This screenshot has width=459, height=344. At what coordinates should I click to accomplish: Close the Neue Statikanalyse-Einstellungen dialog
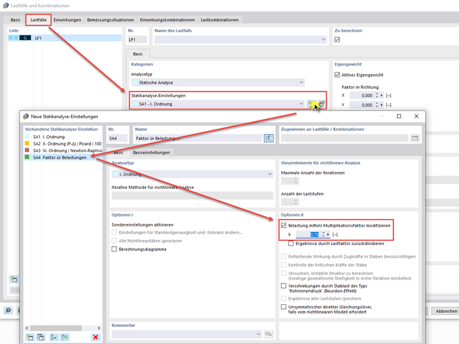click(x=416, y=116)
